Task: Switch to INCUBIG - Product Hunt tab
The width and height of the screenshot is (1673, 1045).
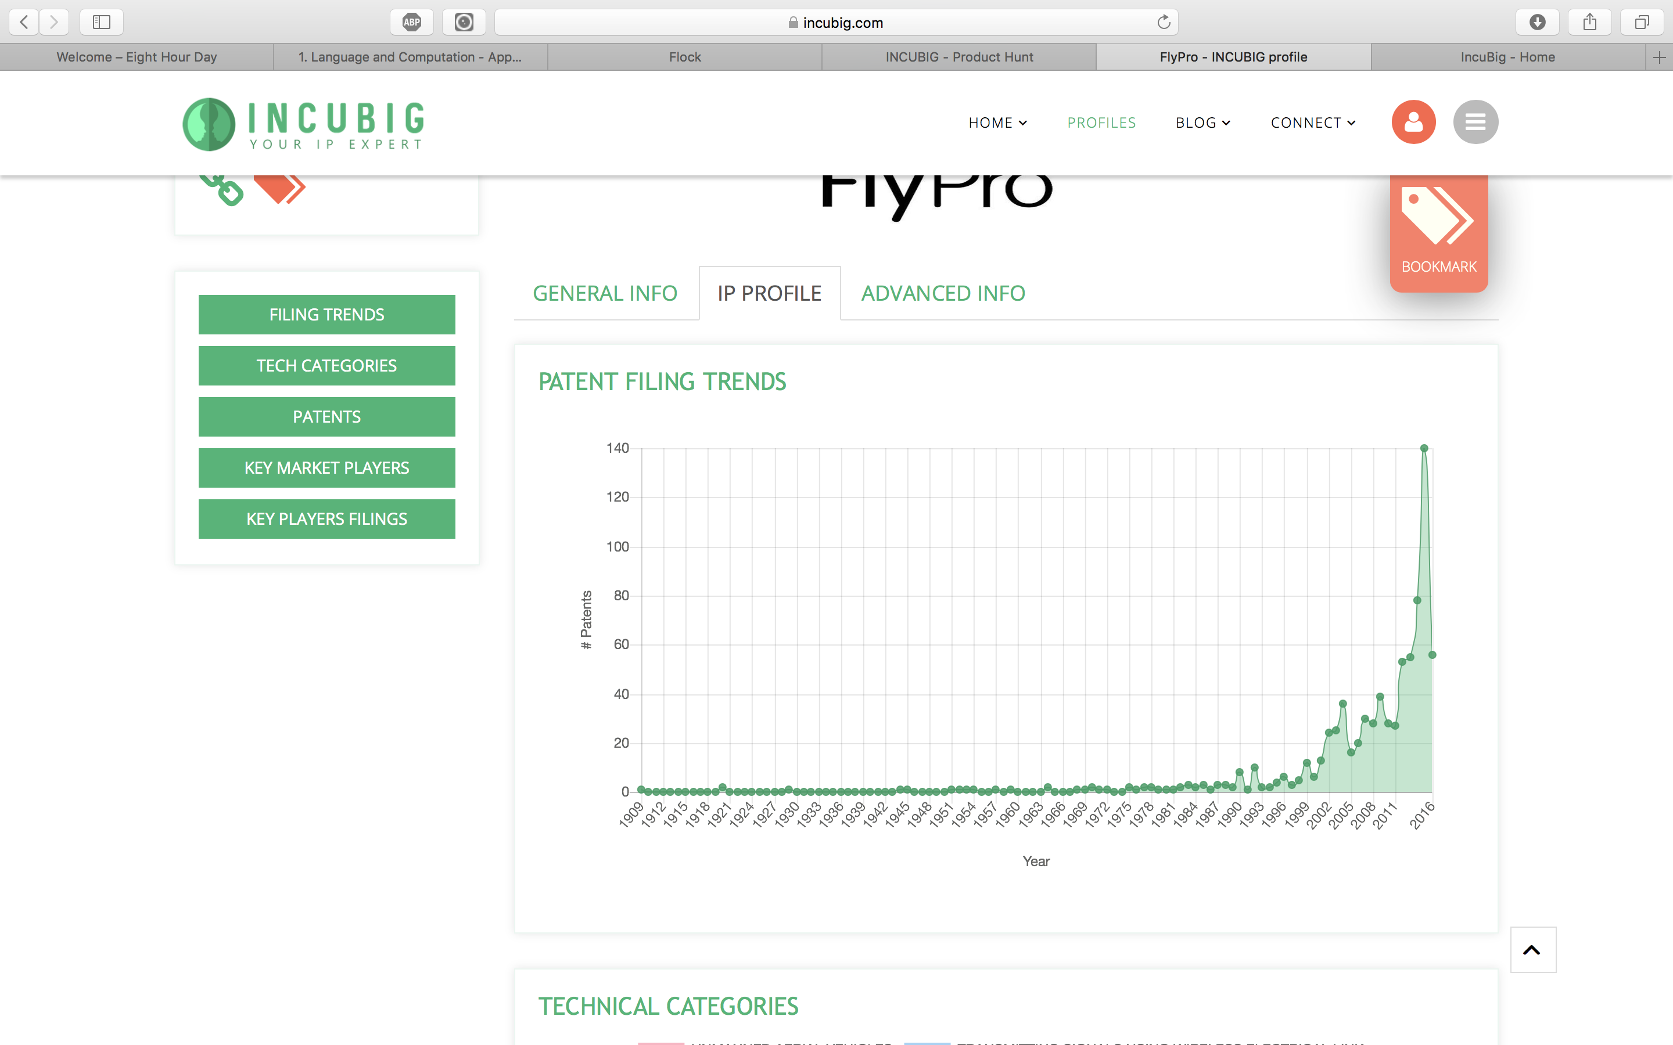Action: coord(959,57)
